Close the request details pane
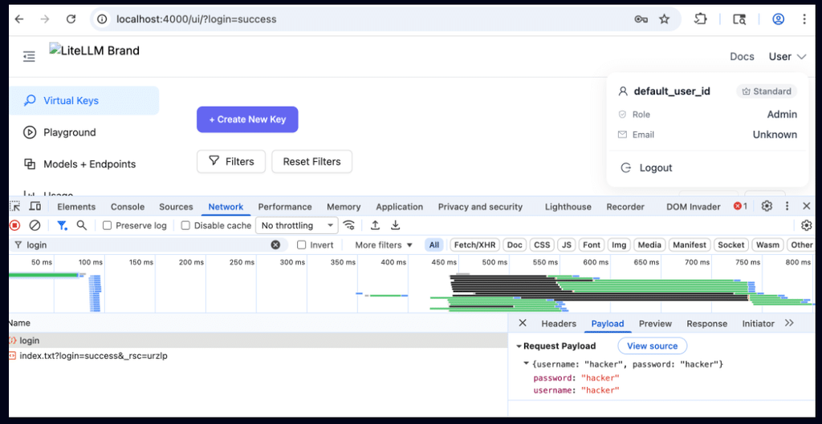 tap(522, 323)
